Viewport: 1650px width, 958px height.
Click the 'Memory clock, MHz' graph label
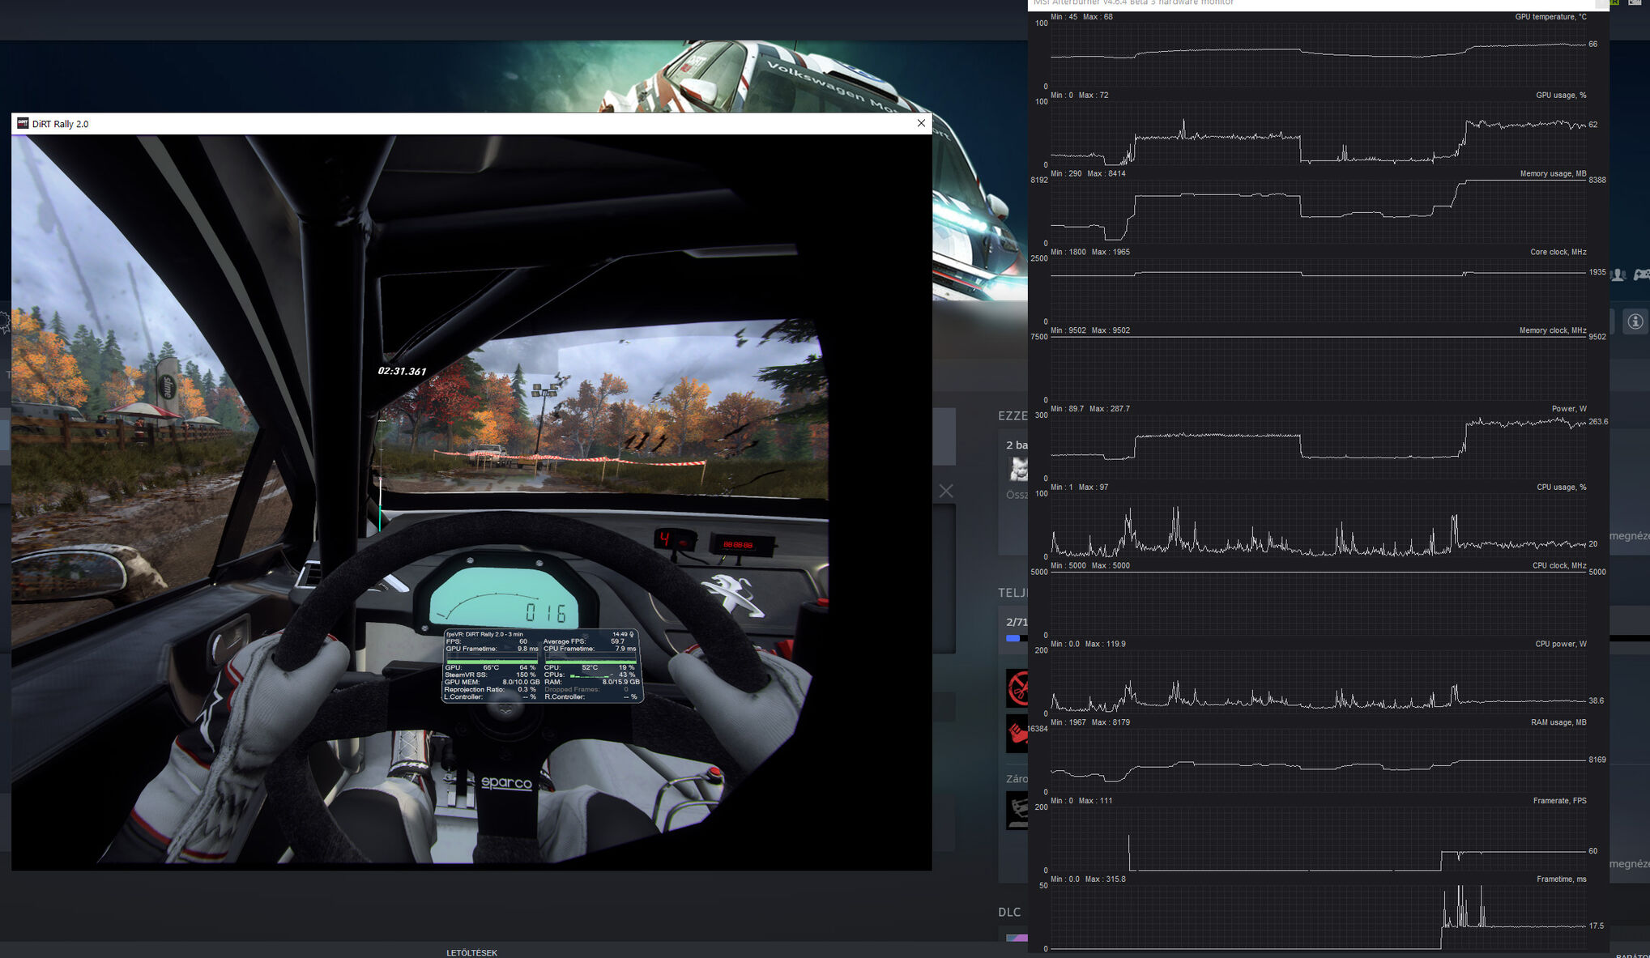pyautogui.click(x=1553, y=330)
